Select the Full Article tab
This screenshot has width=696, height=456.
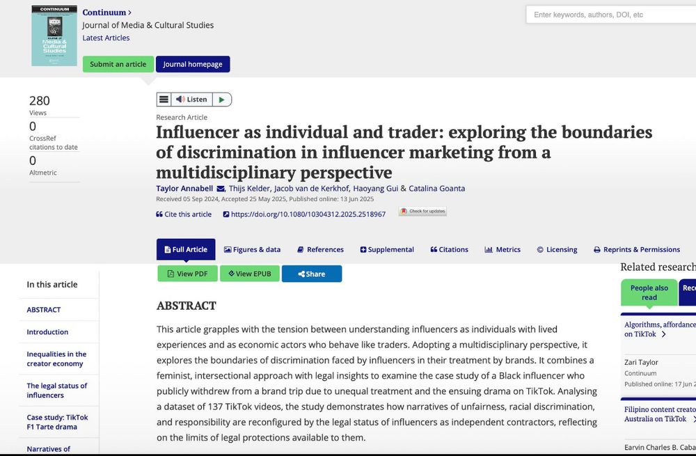(186, 249)
